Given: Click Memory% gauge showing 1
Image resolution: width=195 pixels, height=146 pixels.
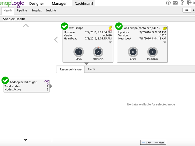Looking at the screenshot, I should (x=153, y=52).
